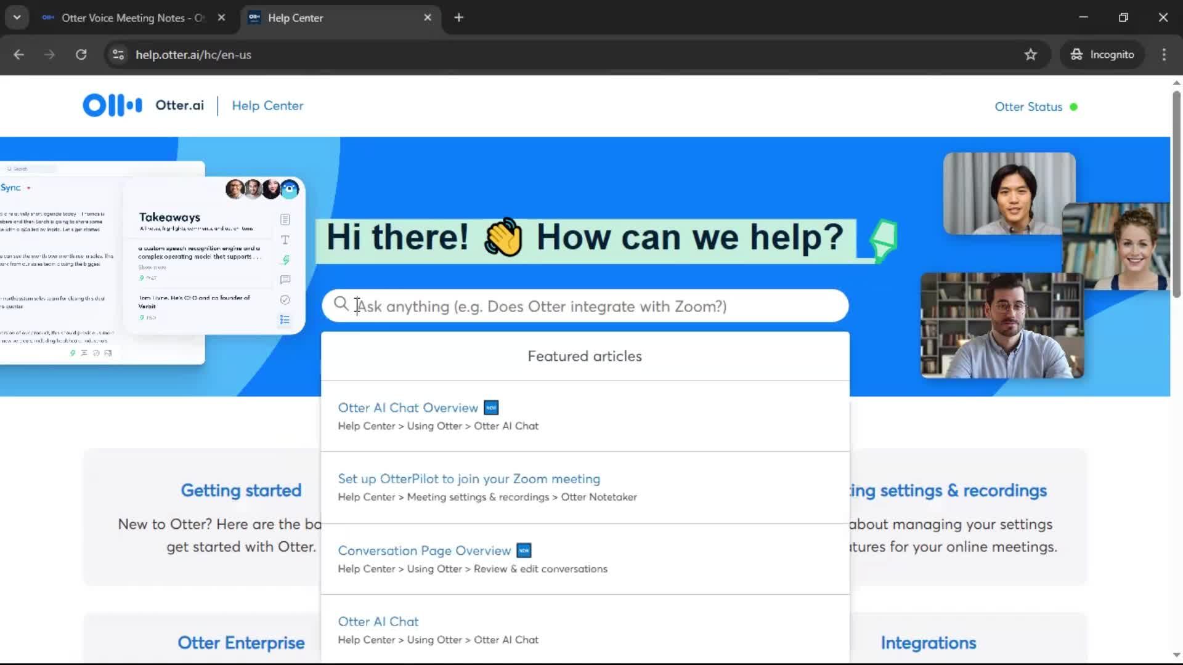Open the Getting started category
Screen dimensions: 1183x665
241,490
